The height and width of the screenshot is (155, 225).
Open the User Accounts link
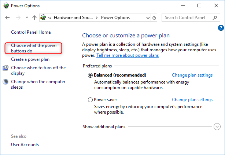(25, 145)
